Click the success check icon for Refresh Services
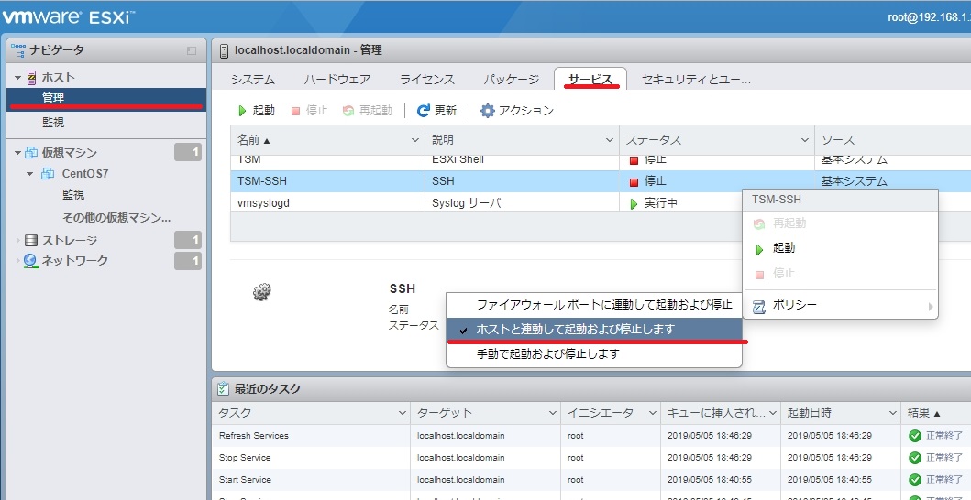Viewport: 971px width, 500px height. 915,436
